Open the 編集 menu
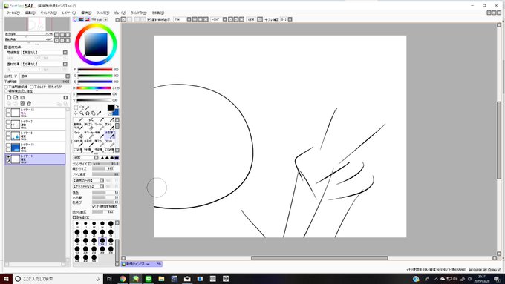Image resolution: width=505 pixels, height=284 pixels. coord(30,13)
